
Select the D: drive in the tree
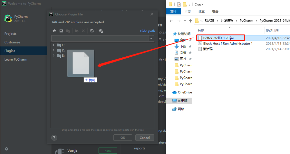click(x=61, y=50)
